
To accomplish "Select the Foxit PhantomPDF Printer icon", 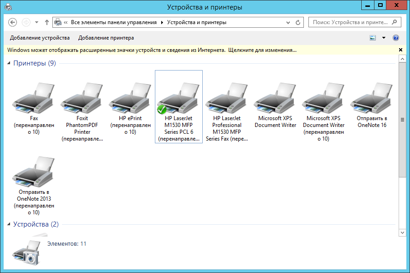I will 82,98.
